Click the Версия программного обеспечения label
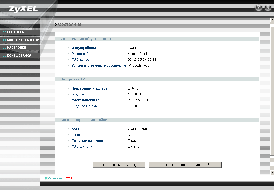 pyautogui.click(x=99, y=66)
